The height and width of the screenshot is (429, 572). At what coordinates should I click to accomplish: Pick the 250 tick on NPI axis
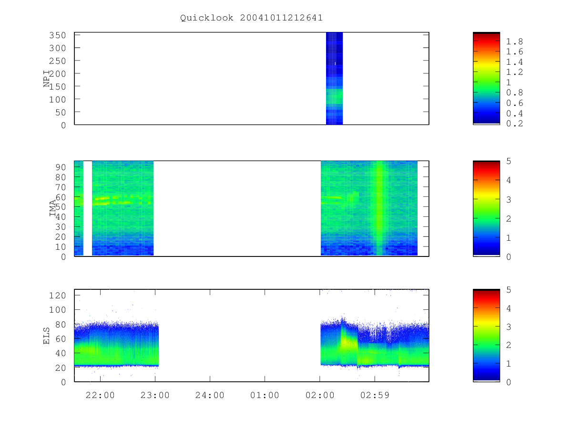59,61
